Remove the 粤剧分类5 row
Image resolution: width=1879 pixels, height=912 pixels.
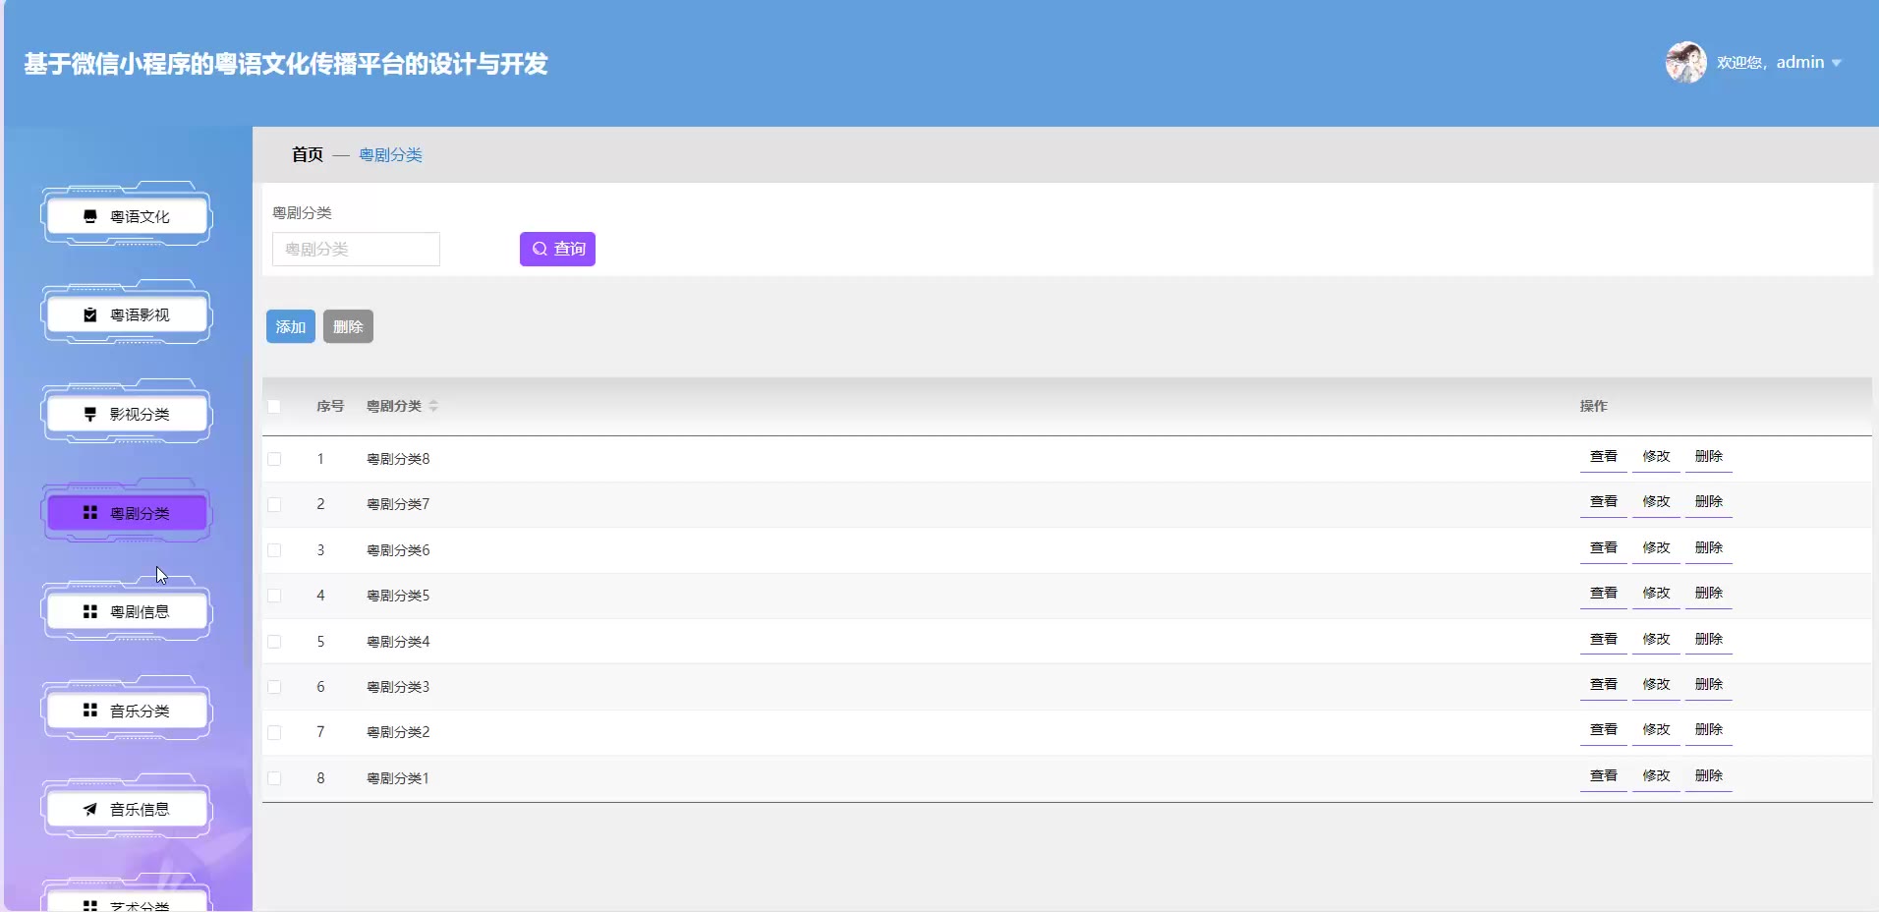[1708, 594]
